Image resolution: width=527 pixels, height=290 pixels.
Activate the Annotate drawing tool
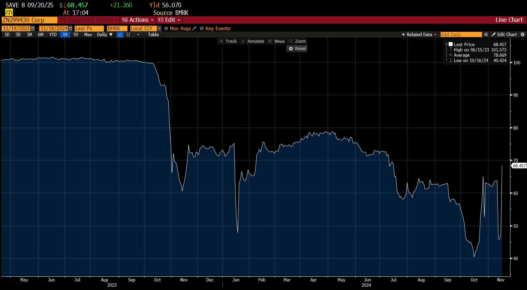click(x=252, y=41)
